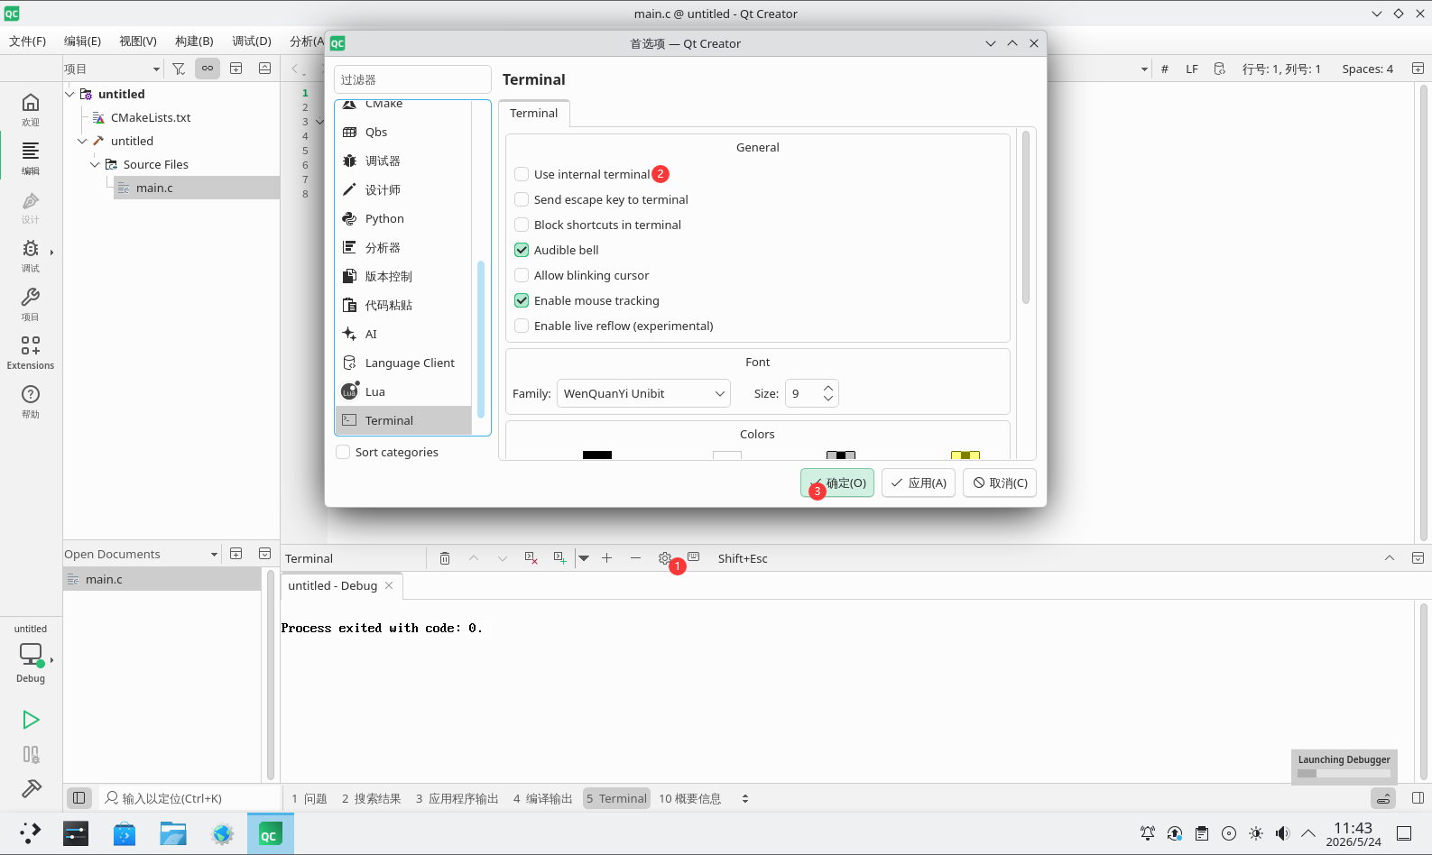Click the Build hammer icon
1432x855 pixels.
31,789
